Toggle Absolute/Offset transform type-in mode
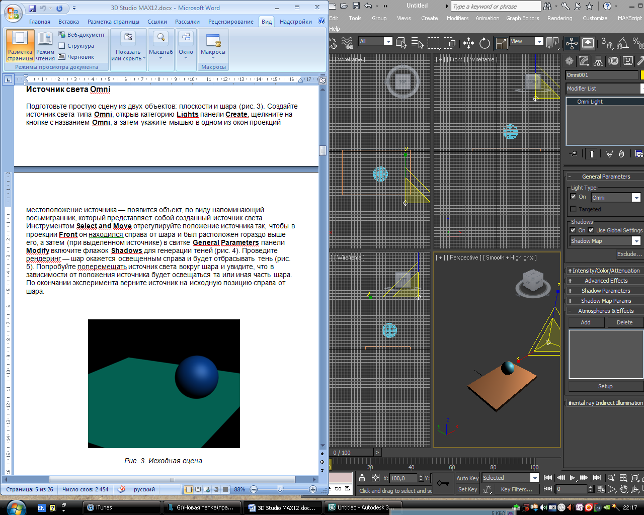This screenshot has height=515, width=644. tap(375, 478)
